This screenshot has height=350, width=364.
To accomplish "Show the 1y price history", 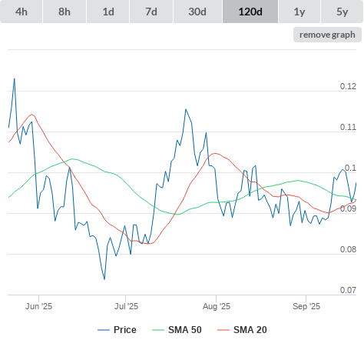I will 299,12.
